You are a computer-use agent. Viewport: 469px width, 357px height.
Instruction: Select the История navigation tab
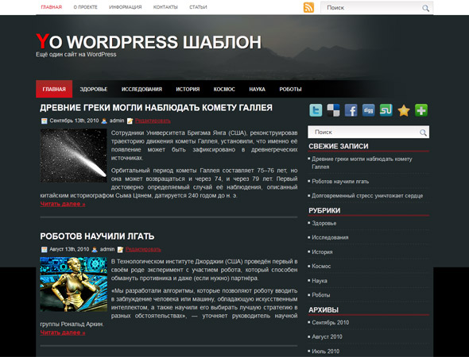click(188, 89)
